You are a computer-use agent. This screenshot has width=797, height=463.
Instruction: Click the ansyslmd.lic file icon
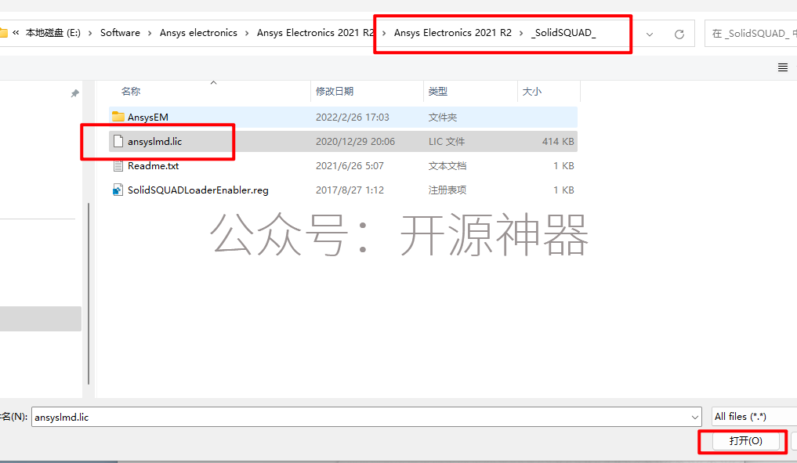(x=118, y=141)
